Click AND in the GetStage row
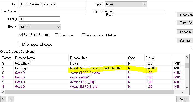 click(x=177, y=68)
